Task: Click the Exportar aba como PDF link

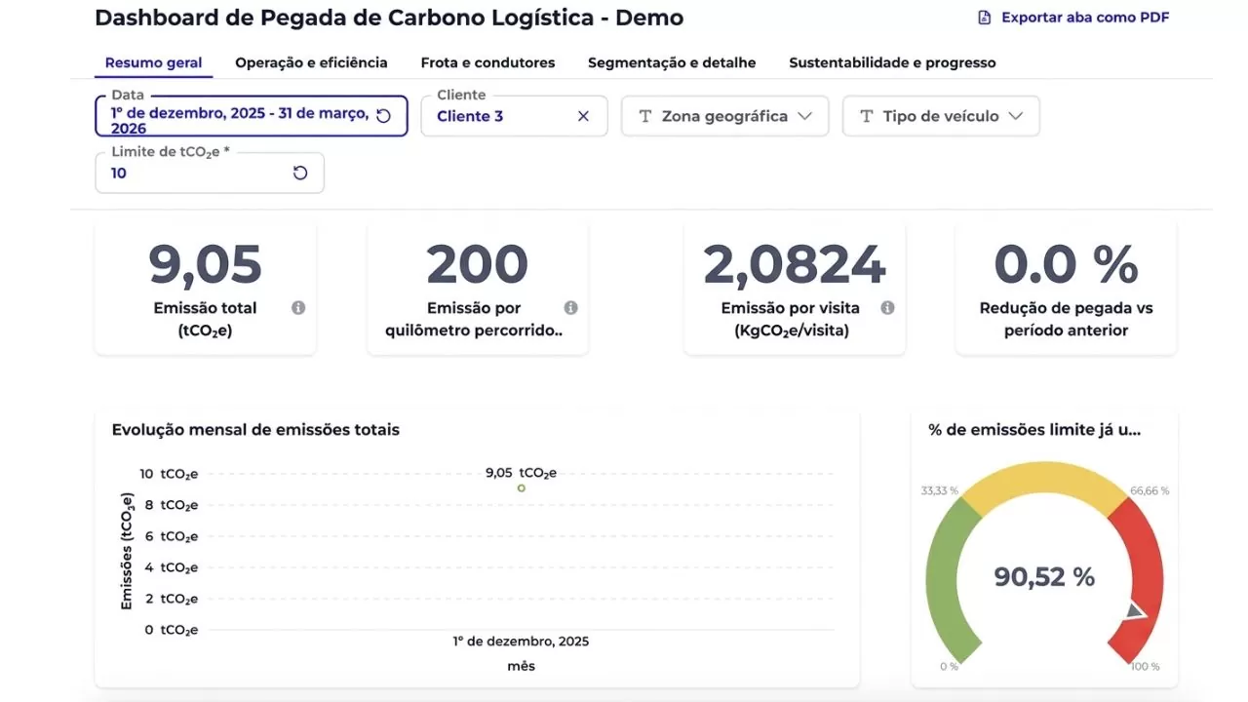Action: (1082, 17)
